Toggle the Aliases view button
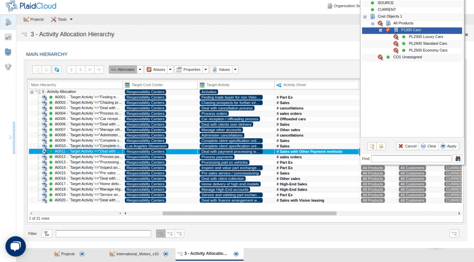This screenshot has height=262, width=474. [156, 70]
